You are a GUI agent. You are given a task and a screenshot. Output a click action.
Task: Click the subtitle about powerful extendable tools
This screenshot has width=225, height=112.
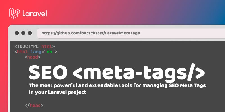click(117, 86)
